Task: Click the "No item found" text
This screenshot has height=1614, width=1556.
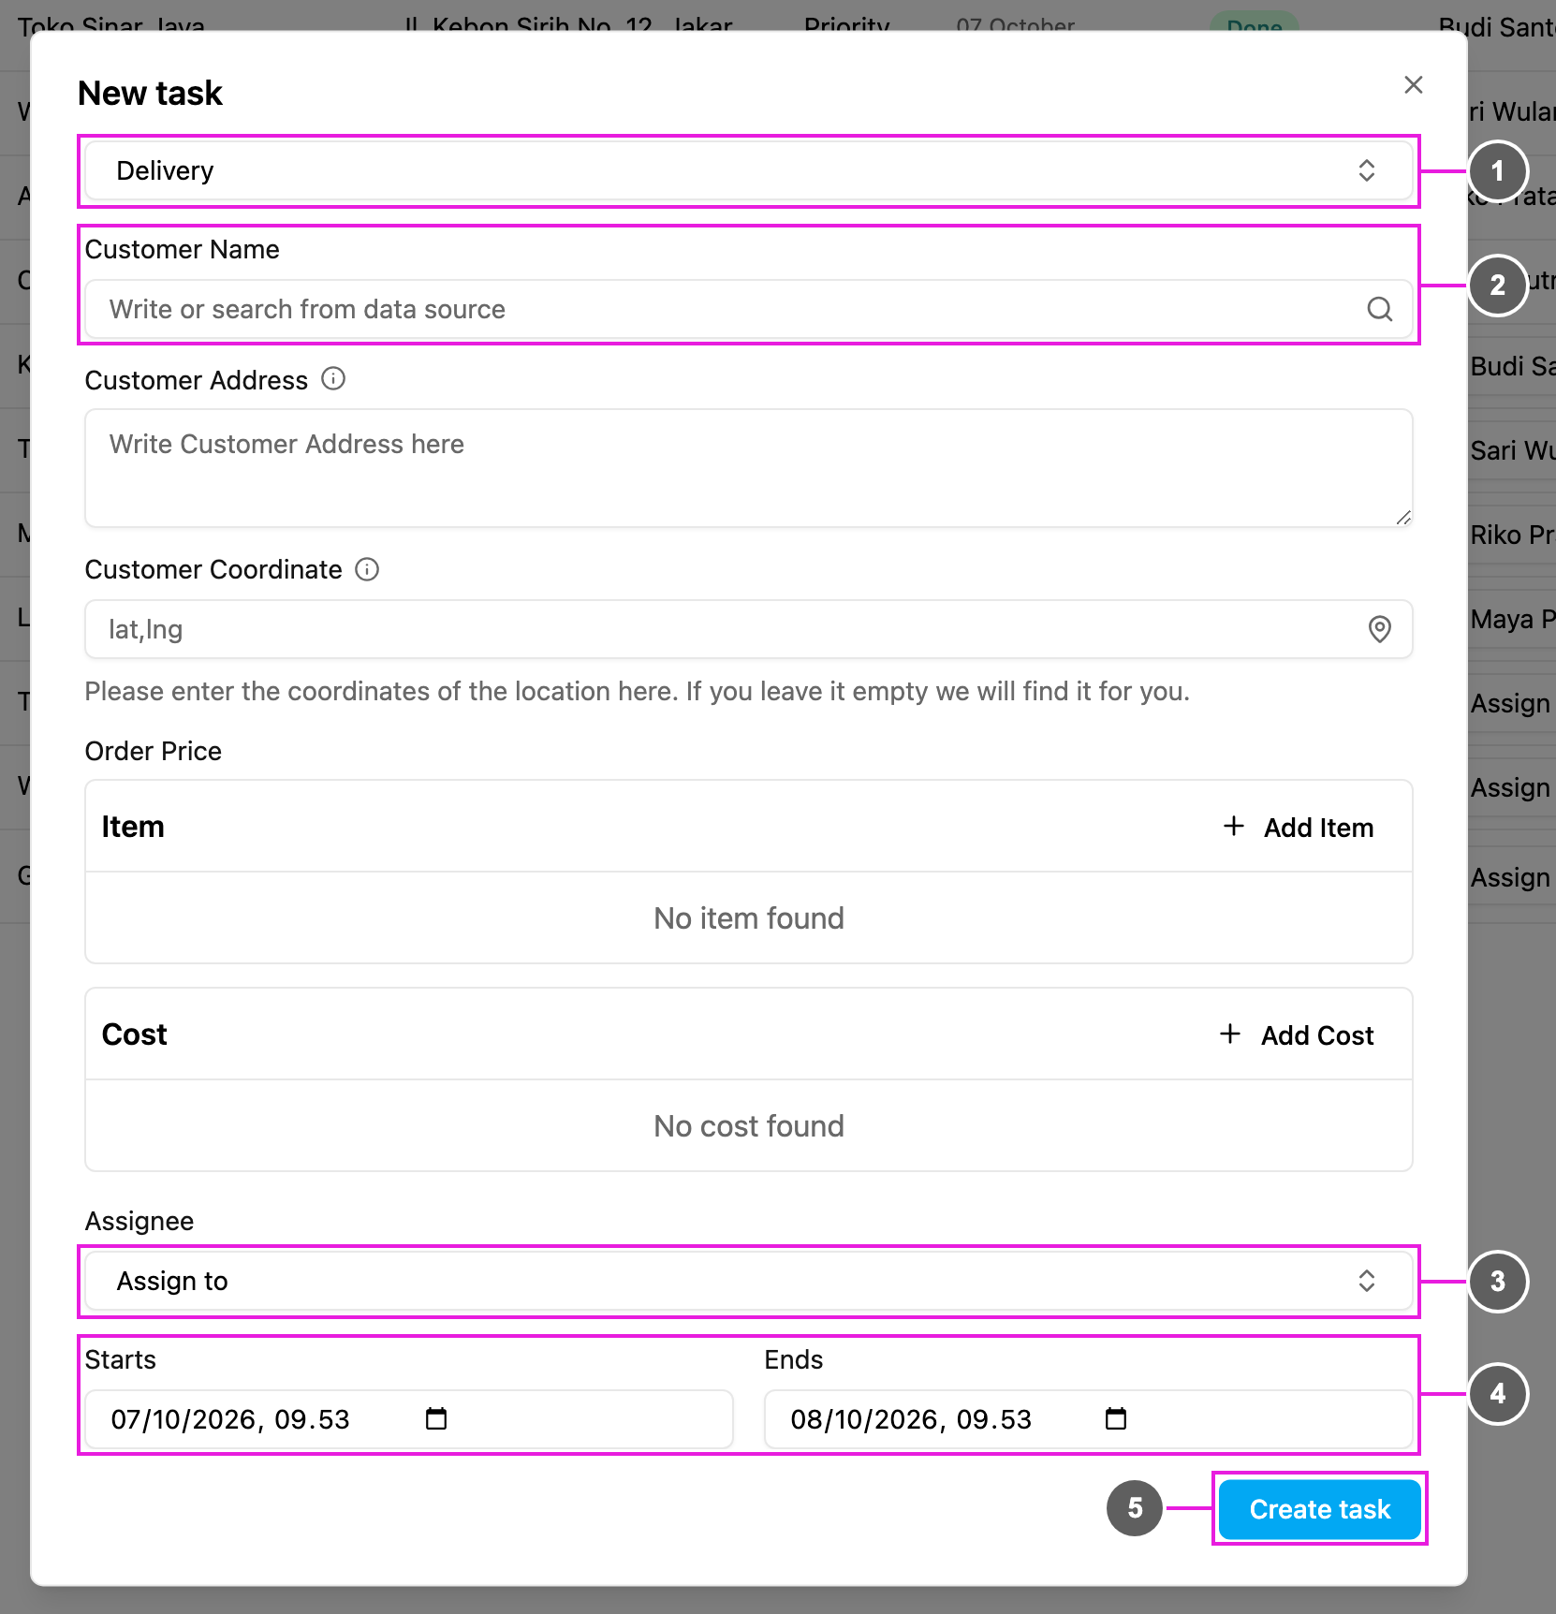Action: [x=749, y=918]
